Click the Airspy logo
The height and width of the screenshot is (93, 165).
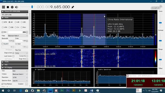[x=156, y=7]
